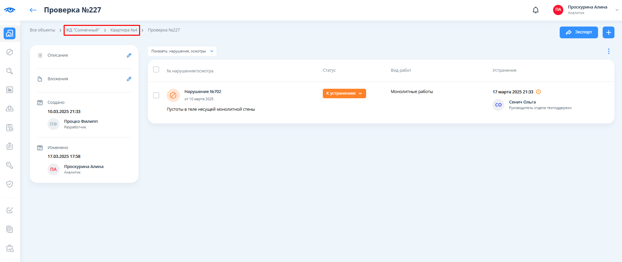Check the box for Нарушение №702
Screen dimensions: 622x262
coord(156,95)
